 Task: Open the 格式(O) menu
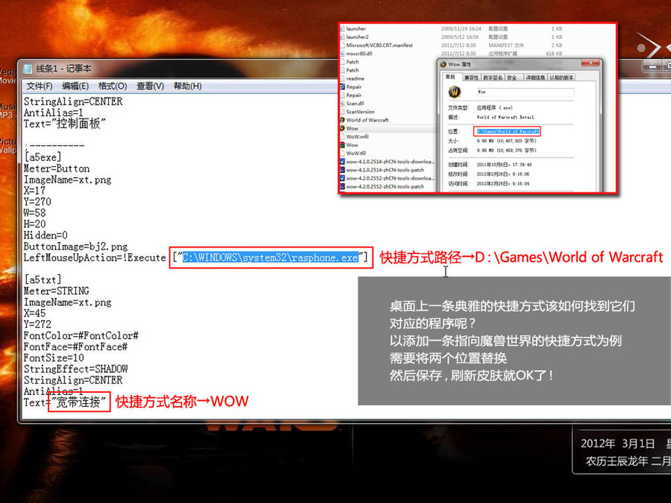(x=112, y=86)
